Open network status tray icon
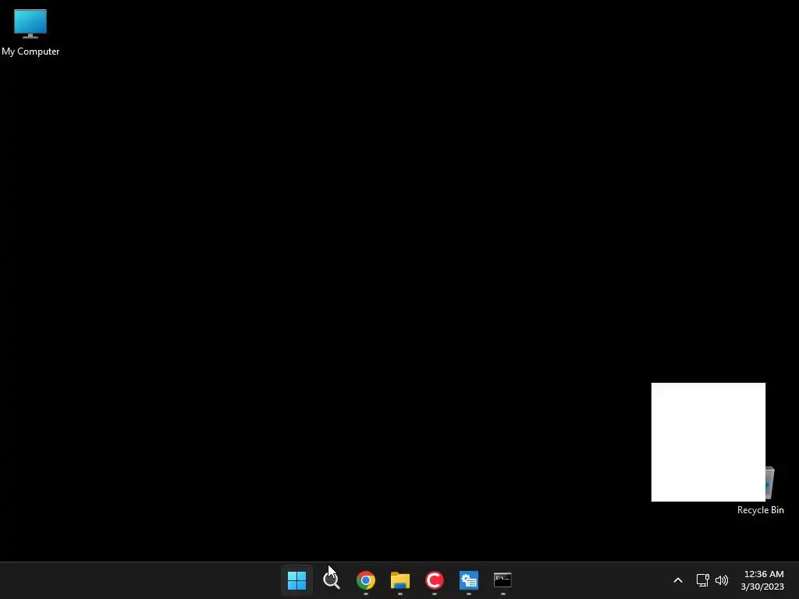This screenshot has width=799, height=599. (x=703, y=580)
